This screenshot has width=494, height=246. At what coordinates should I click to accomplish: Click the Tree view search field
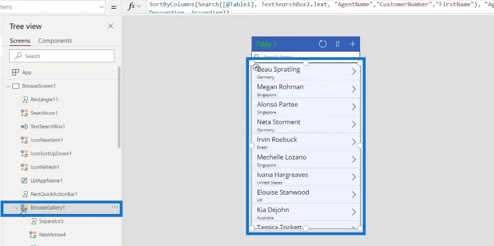pyautogui.click(x=62, y=56)
